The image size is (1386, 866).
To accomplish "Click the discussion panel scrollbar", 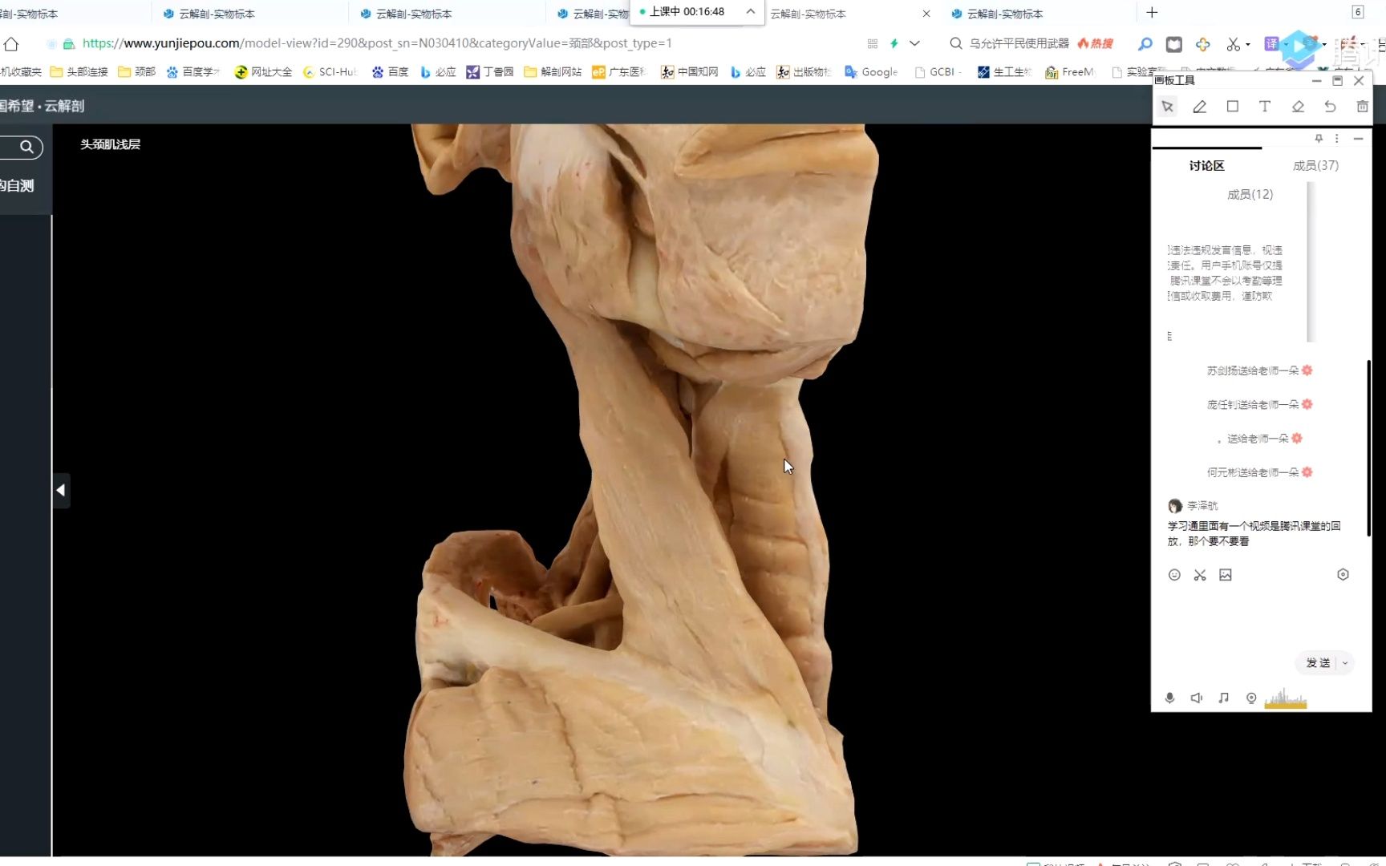I will pyautogui.click(x=1368, y=449).
